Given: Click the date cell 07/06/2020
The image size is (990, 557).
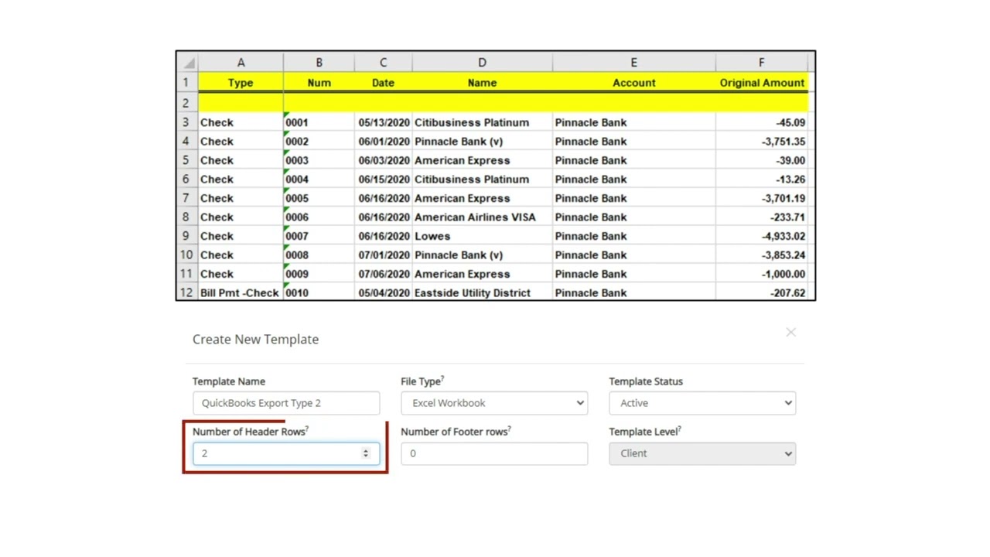Looking at the screenshot, I should tap(383, 274).
